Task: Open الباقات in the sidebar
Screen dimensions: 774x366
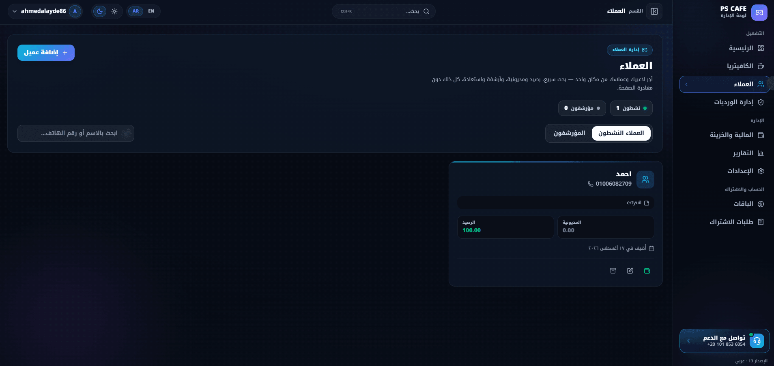Action: pos(725,204)
